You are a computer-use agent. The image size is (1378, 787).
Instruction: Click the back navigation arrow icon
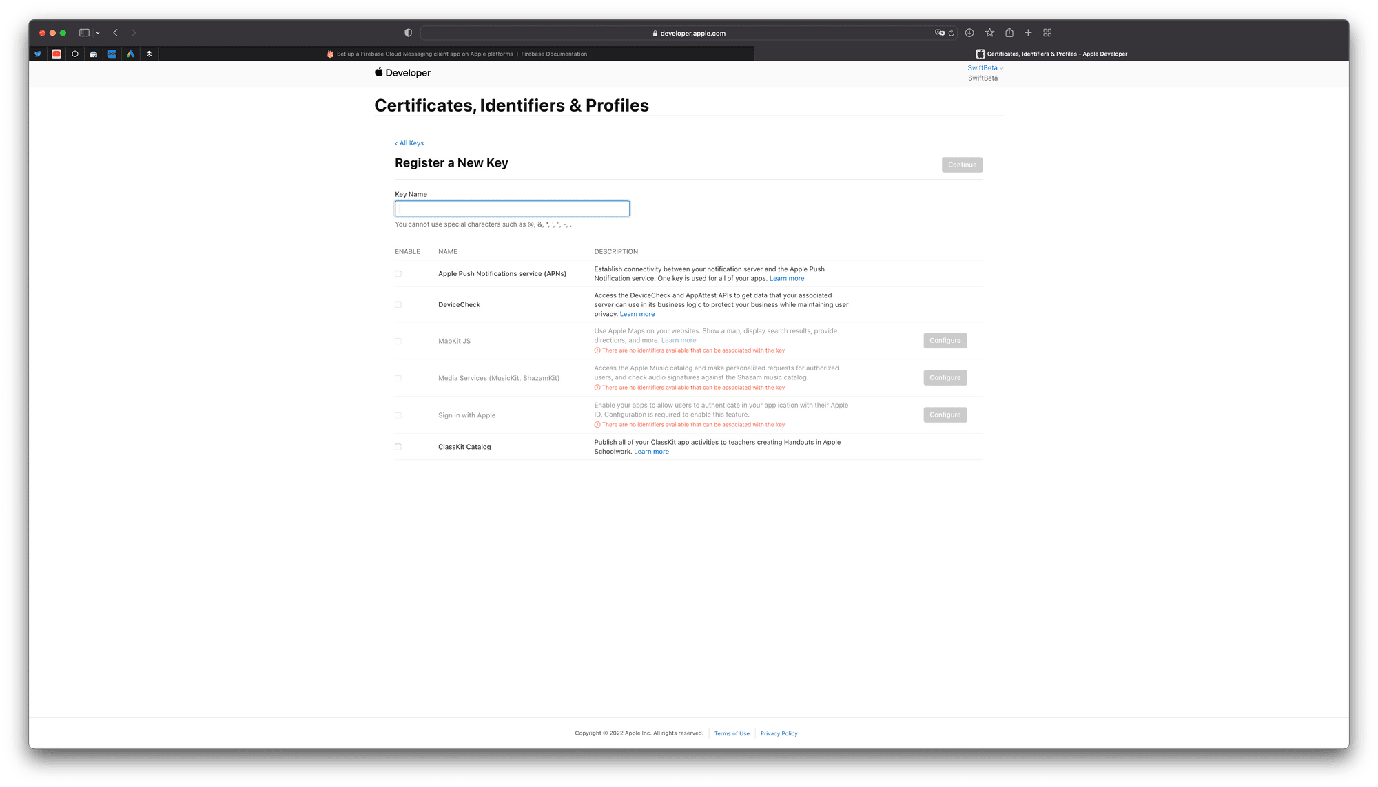[x=114, y=32]
